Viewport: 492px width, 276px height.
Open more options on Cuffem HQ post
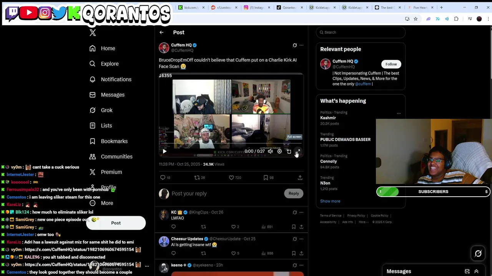(301, 45)
